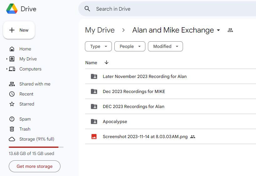Viewport: 256px width, 176px height.
Task: Open Alan and Mike Exchange folder dropdown
Action: [x=218, y=30]
